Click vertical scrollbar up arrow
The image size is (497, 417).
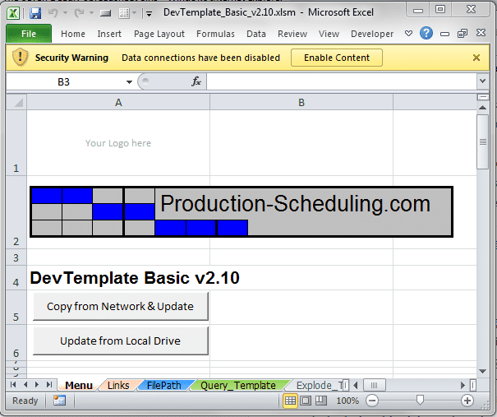point(482,107)
